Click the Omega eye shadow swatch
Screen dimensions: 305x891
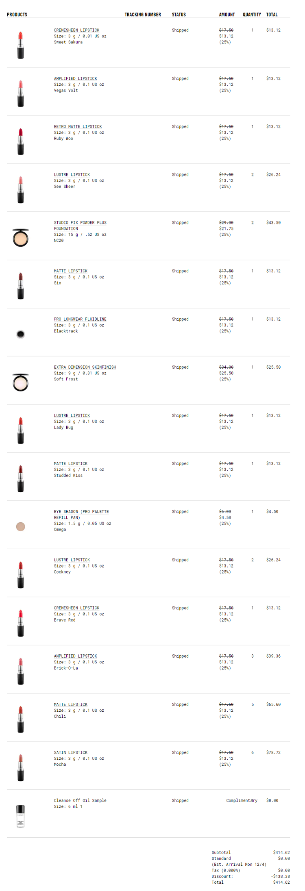click(x=20, y=527)
